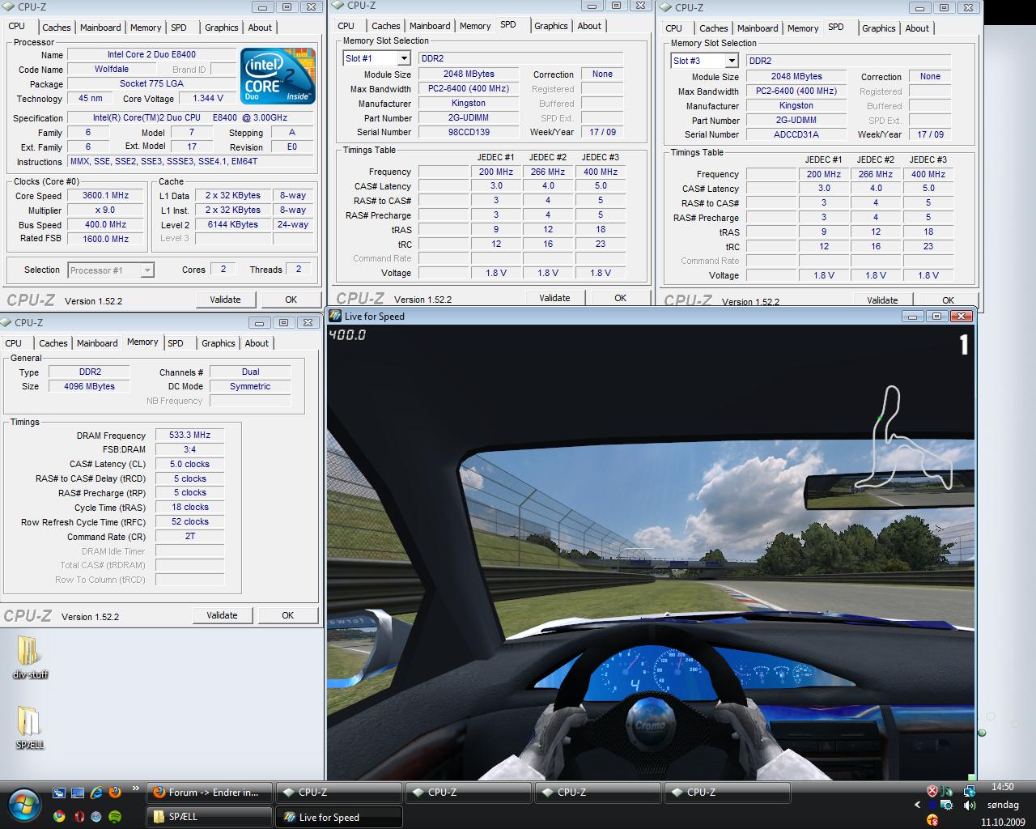The width and height of the screenshot is (1036, 829).
Task: Click Core Voltage 1.344 V value
Action: pyautogui.click(x=208, y=98)
